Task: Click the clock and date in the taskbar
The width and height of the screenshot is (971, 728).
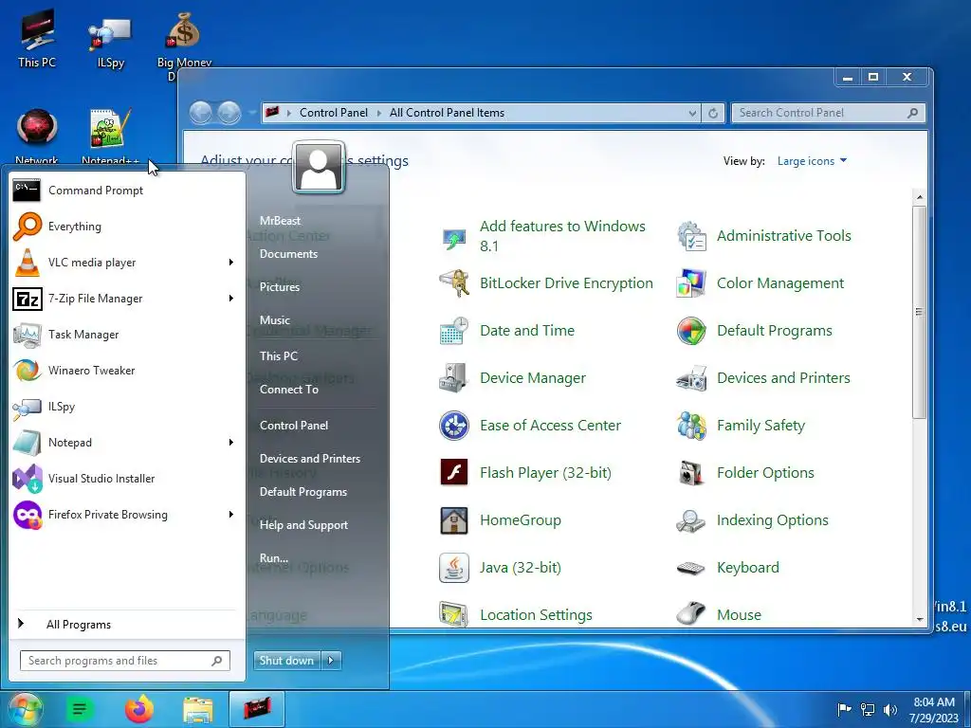Action: point(934,710)
